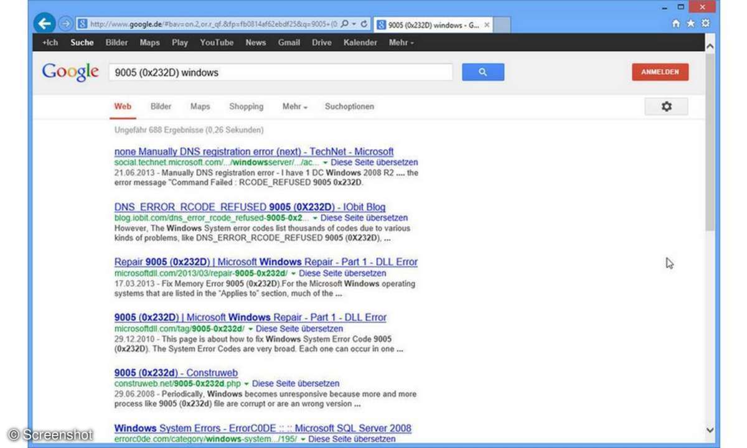
Task: Click into the Google search query field
Action: (x=281, y=72)
